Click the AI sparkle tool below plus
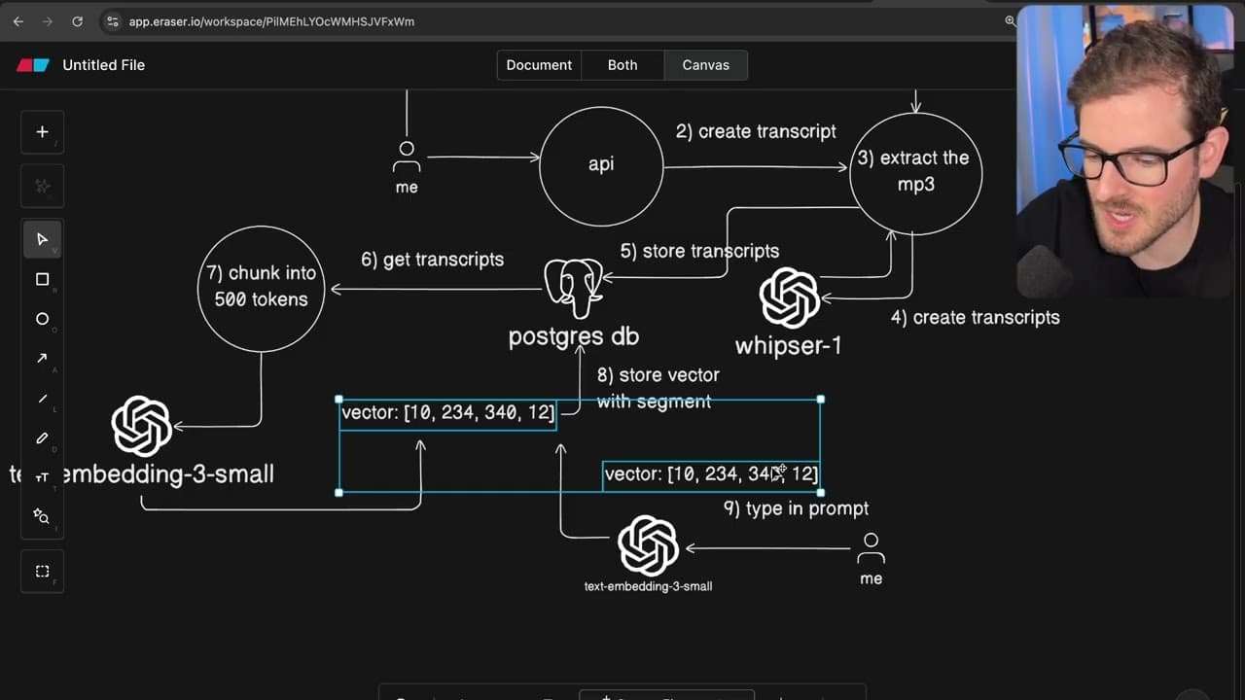1245x700 pixels. 42,186
